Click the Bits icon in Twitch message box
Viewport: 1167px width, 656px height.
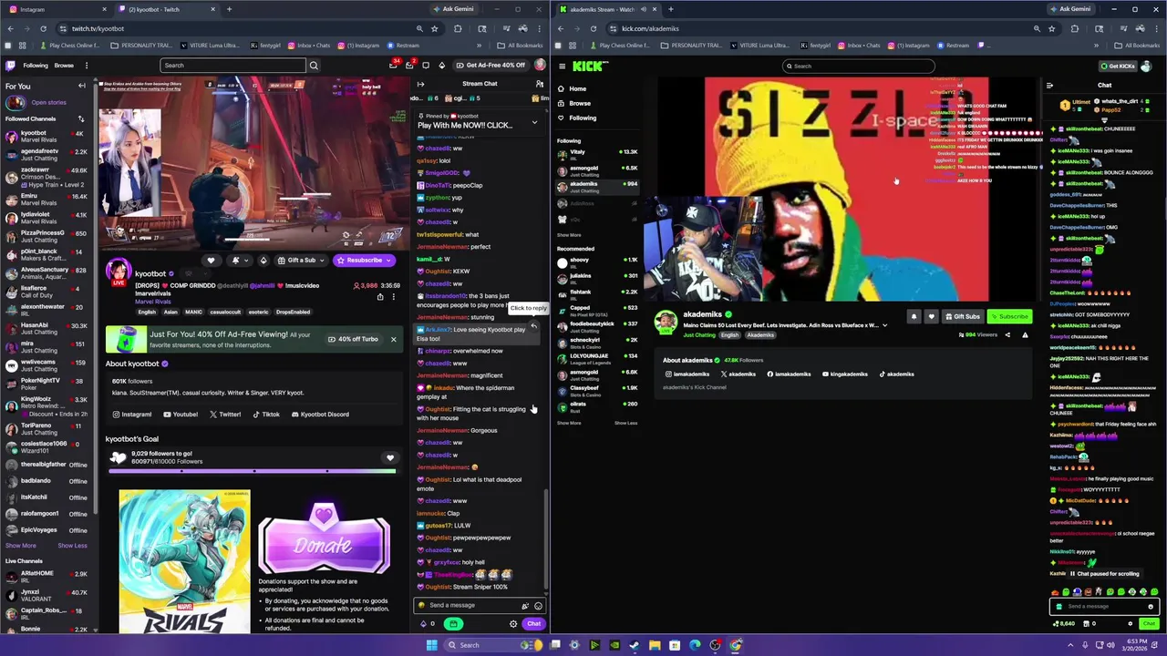click(525, 606)
